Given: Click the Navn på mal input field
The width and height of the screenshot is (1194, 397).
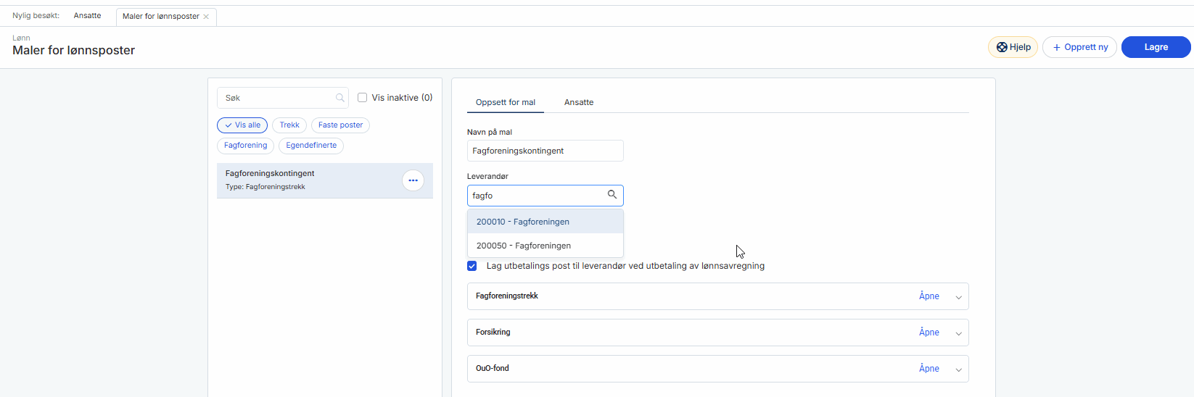Looking at the screenshot, I should pyautogui.click(x=545, y=151).
